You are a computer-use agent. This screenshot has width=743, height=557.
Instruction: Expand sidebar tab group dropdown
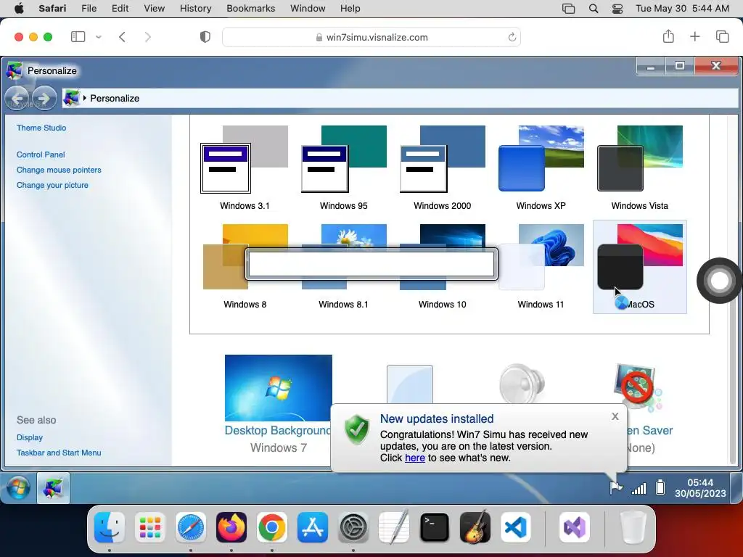click(x=99, y=36)
